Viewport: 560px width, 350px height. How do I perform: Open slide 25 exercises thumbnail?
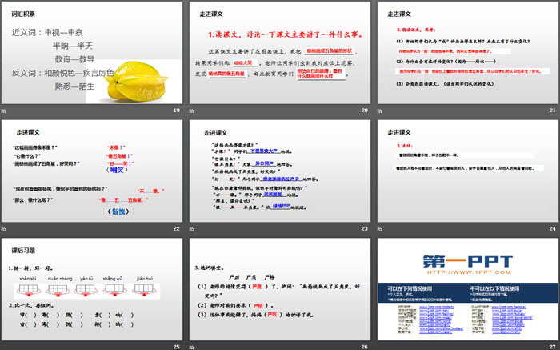pos(92,289)
